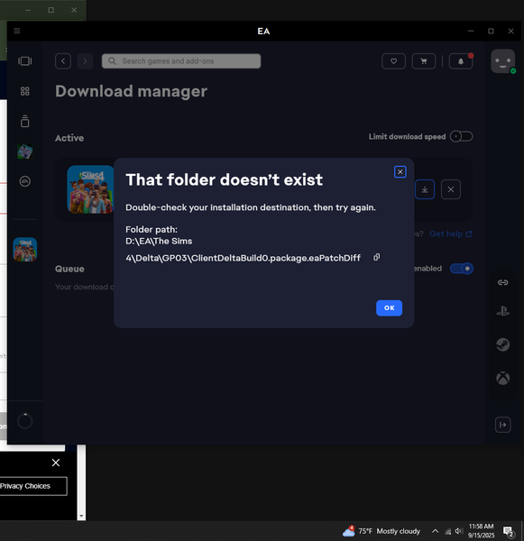Screen dimensions: 524x541
Task: Minimize the EA app window
Action: point(471,31)
